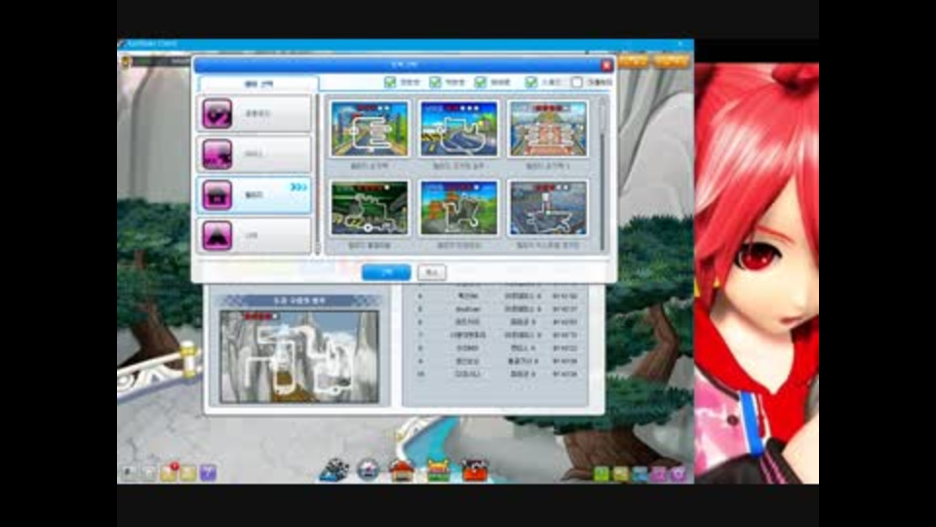
Task: Click the plain yellow icon beside the help icon
Action: click(188, 473)
